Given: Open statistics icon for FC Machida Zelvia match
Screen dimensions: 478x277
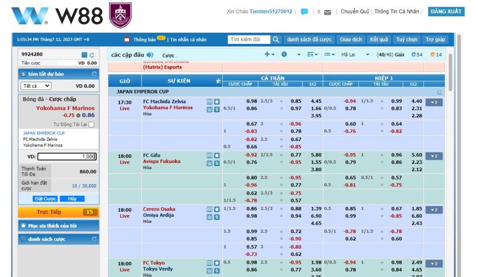Looking at the screenshot, I should pyautogui.click(x=210, y=109).
